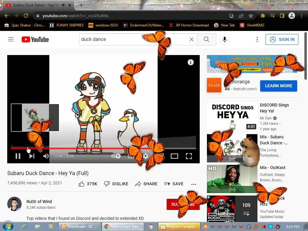Click the DISLIKE button
Viewport: 308px width, 231px height.
116,184
